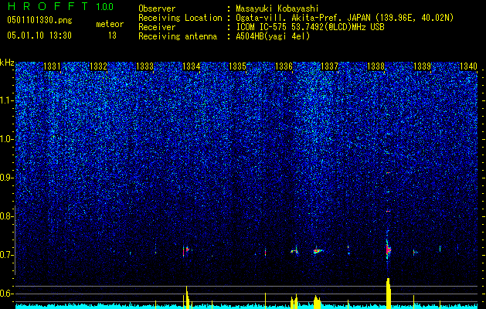Select filename 0501101330.png
Screen dimensions: 486x309
(39, 20)
